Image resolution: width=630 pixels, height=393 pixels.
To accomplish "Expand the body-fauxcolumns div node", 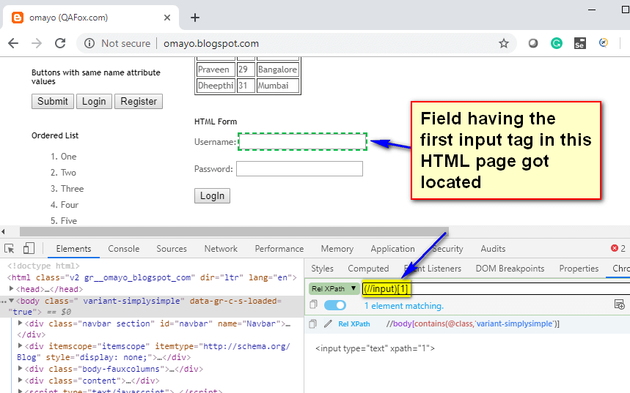I will click(20, 368).
